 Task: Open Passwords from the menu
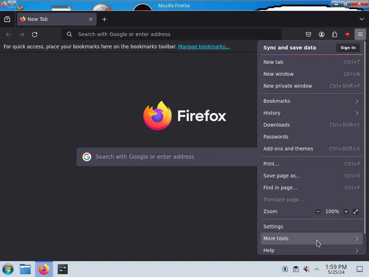[x=312, y=137]
